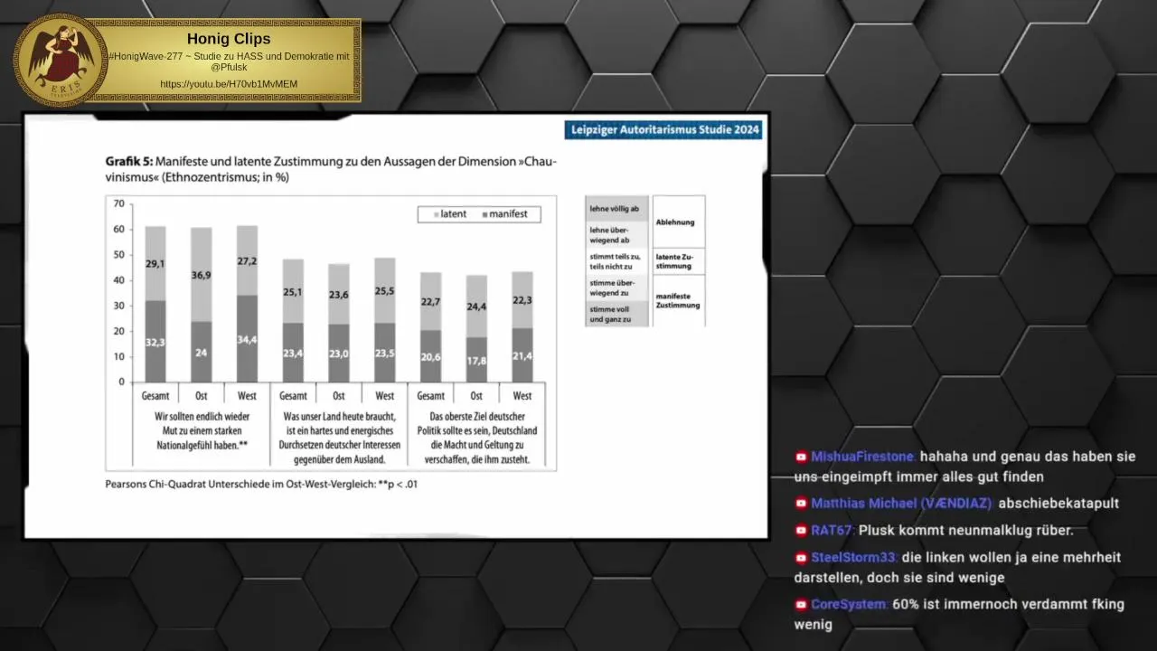This screenshot has height=651, width=1157.
Task: Click the 17,8 manifest bar value
Action: 476,361
